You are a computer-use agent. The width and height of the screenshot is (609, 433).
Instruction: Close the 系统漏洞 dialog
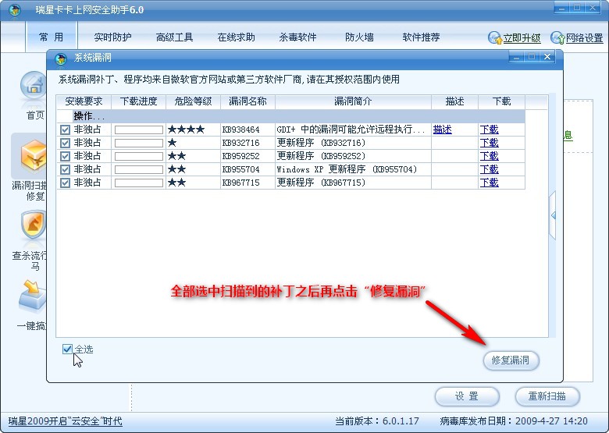pos(547,57)
